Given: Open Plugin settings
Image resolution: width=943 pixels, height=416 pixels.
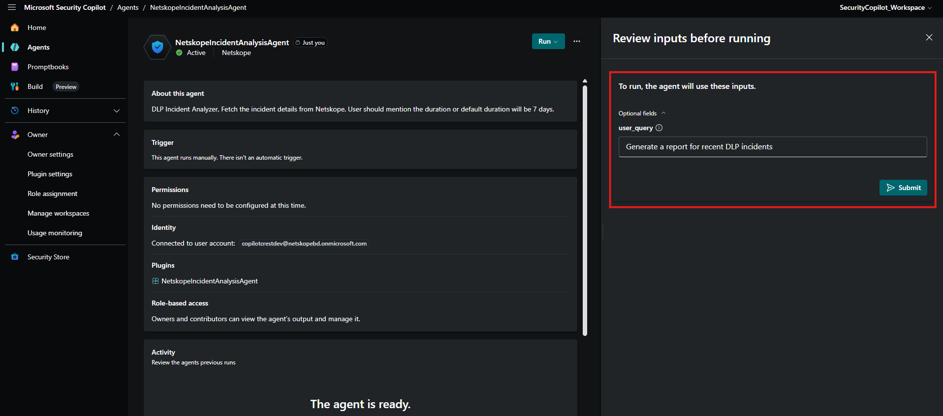Looking at the screenshot, I should click(x=50, y=174).
